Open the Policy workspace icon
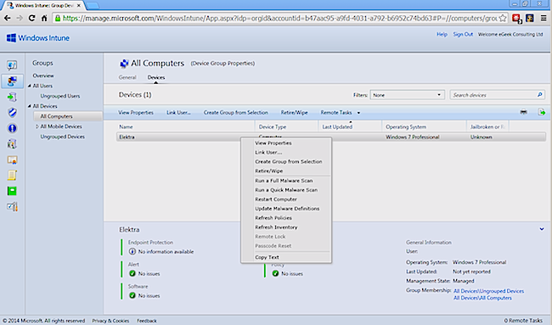 click(x=12, y=175)
